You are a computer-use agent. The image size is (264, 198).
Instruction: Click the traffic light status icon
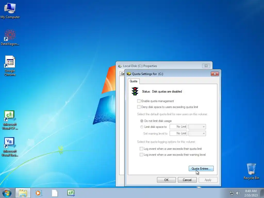click(x=135, y=91)
